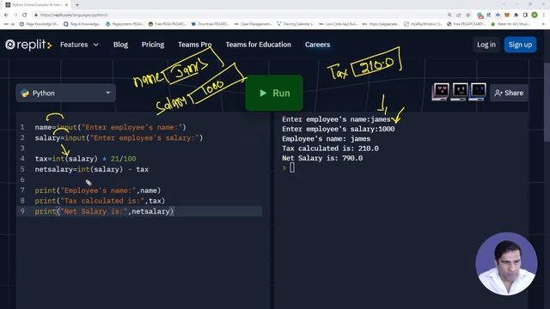This screenshot has width=550, height=309.
Task: Open the myPayWindow bookmark
Action: pyautogui.click(x=424, y=24)
